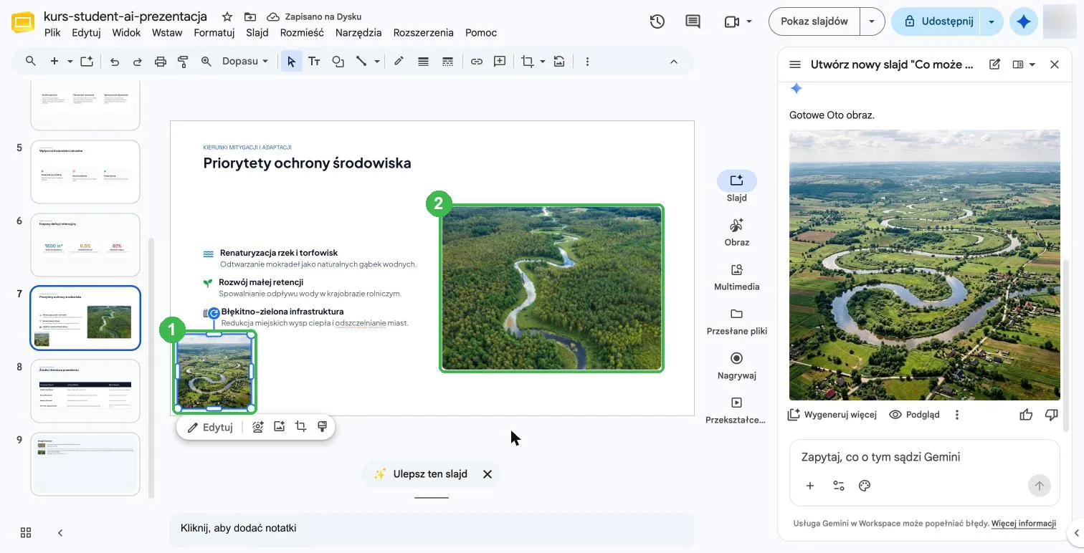This screenshot has height=553, width=1084.
Task: Click the Udostępnij share button
Action: pyautogui.click(x=937, y=21)
